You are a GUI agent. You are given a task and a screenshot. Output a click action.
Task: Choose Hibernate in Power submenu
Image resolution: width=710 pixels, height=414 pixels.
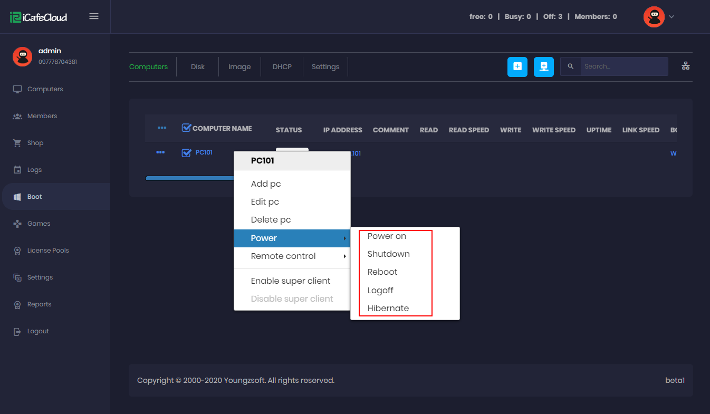pos(388,309)
